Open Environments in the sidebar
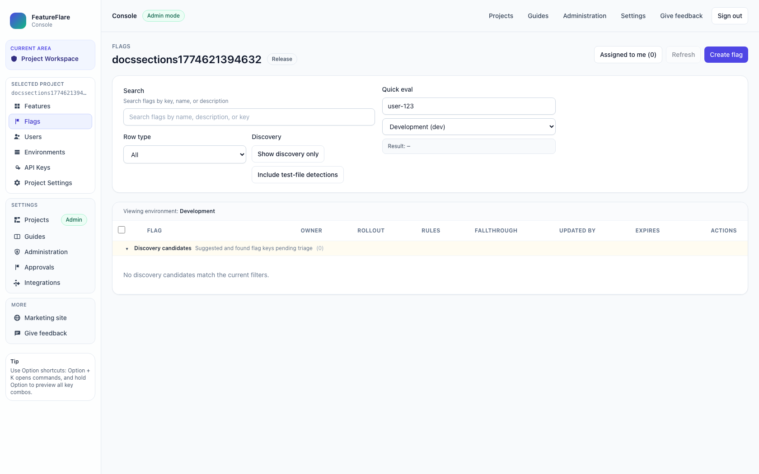Screen dimensions: 759x474 (x=50, y=152)
